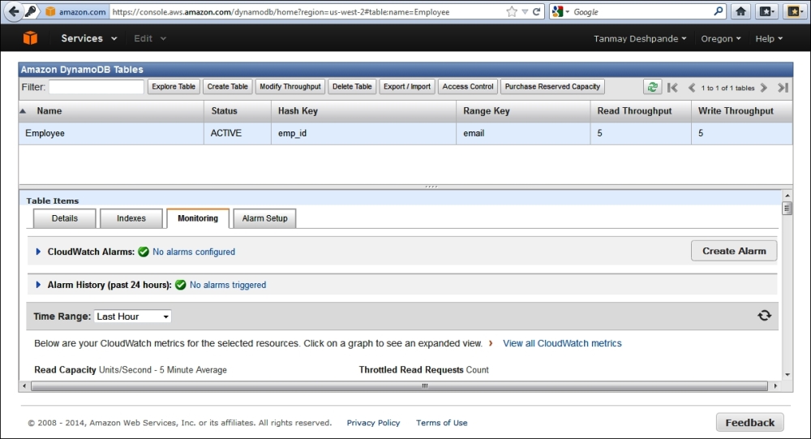Screen dimensions: 811x439
Task: Click the vertical scrollbar down arrow
Action: tap(787, 375)
